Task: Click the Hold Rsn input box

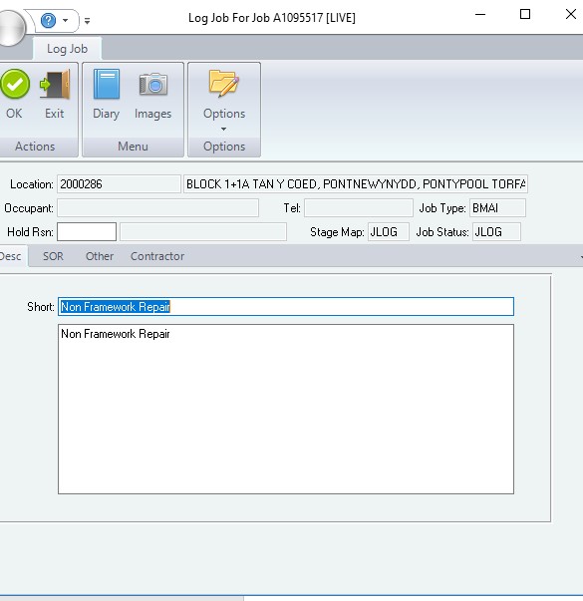Action: click(x=87, y=232)
